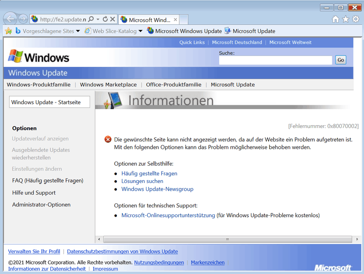Image resolution: width=364 pixels, height=274 pixels.
Task: Refresh the page with reload icon
Action: [x=105, y=19]
